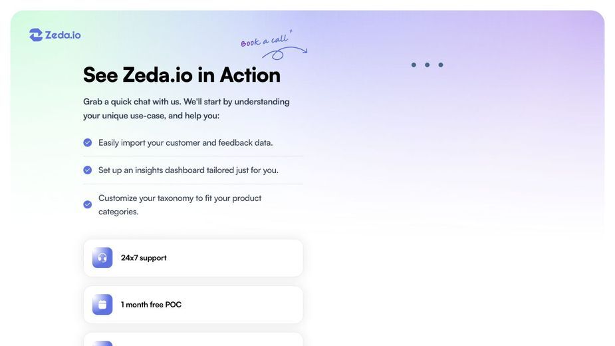Click checkmark beside "Set up an insights dashboard"
Viewport: 615px width, 346px height.
pos(88,170)
